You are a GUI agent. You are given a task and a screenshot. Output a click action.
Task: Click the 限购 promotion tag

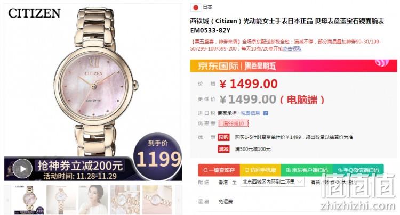click(x=223, y=137)
